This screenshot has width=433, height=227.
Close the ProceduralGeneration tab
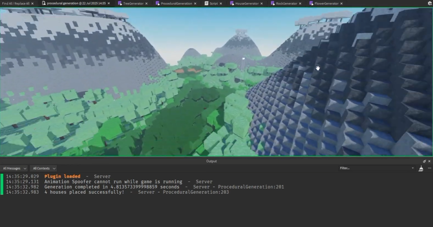[x=195, y=3]
